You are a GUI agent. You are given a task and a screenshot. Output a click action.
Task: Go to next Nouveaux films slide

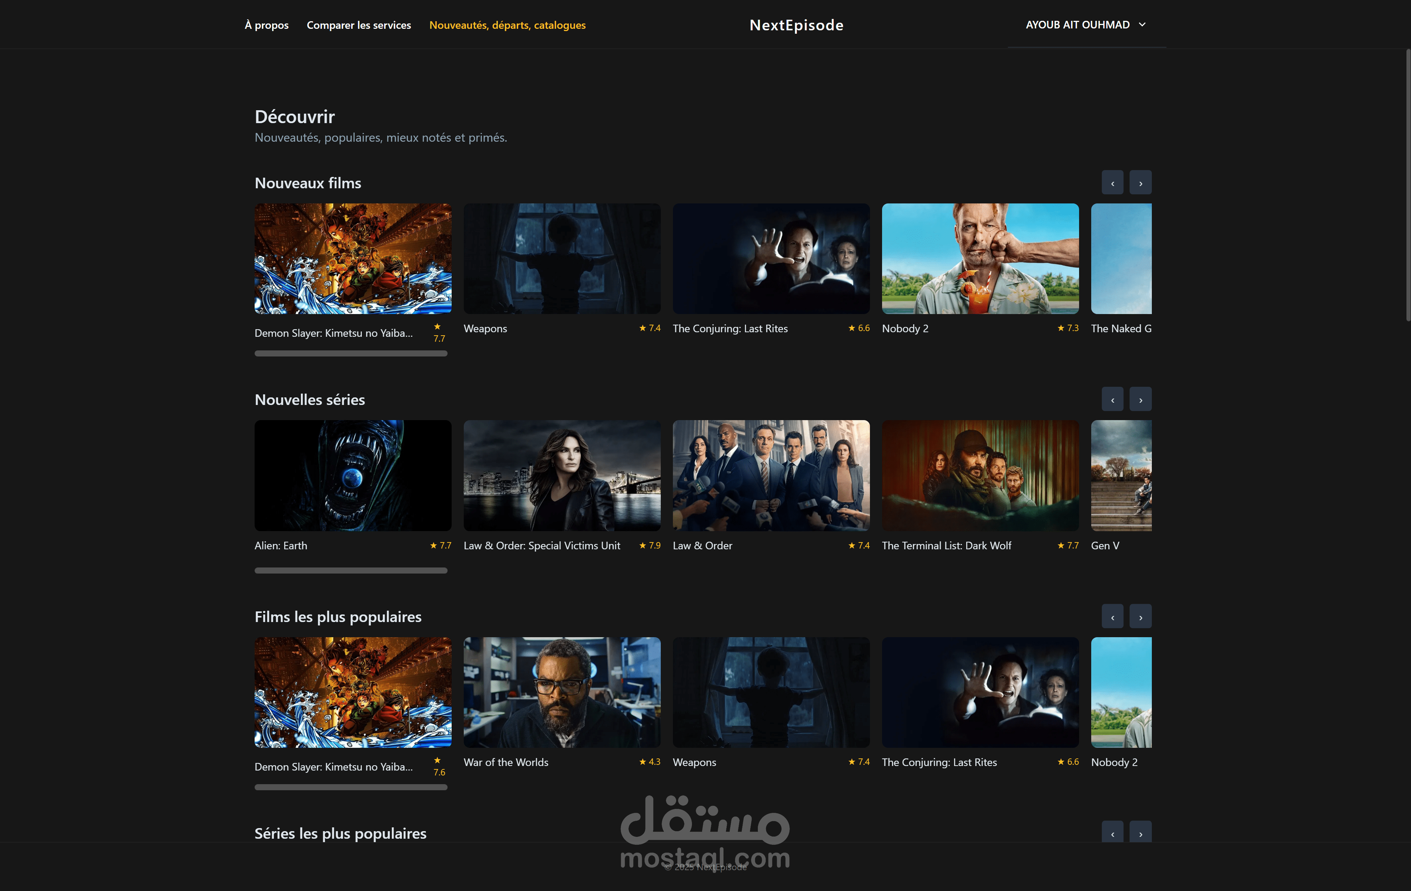tap(1140, 183)
